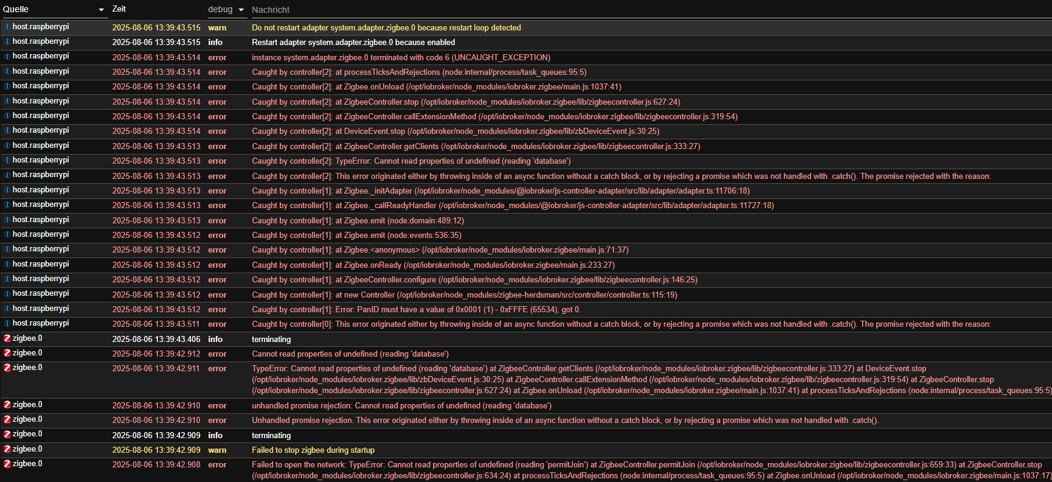Click 'host.raspberrypi' source on 'PanID must have' row

tap(41, 308)
